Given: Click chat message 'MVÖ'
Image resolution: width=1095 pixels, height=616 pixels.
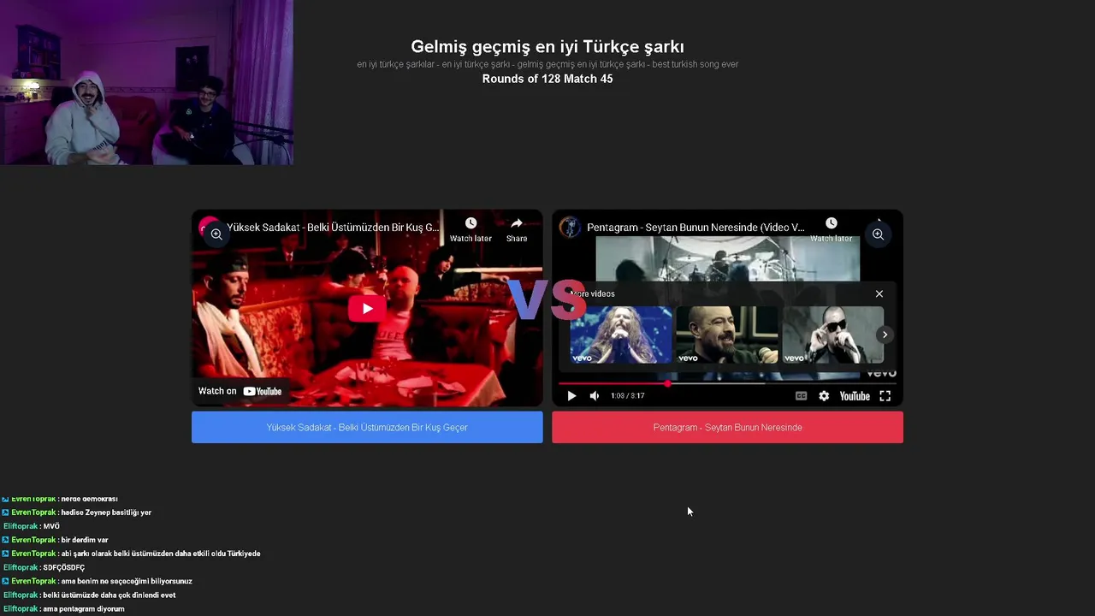Looking at the screenshot, I should pos(51,526).
